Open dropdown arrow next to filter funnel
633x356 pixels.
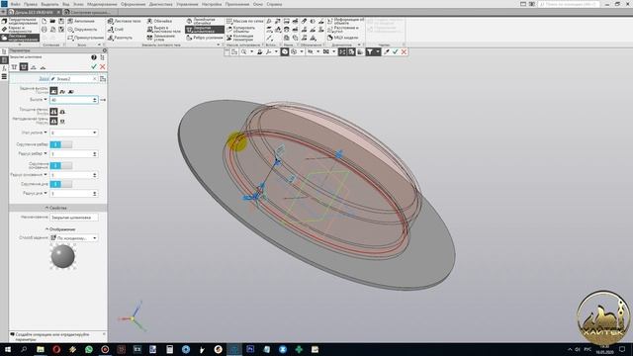point(378,52)
